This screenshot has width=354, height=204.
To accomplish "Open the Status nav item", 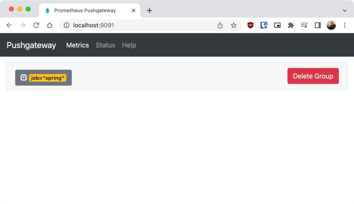I will point(105,45).
